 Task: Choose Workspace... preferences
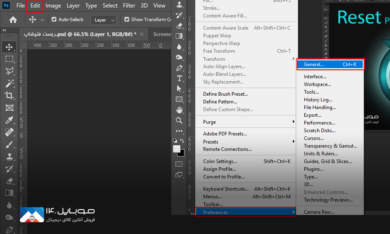(x=330, y=84)
